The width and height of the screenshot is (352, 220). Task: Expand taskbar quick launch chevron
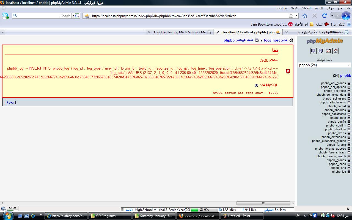coord(41,215)
